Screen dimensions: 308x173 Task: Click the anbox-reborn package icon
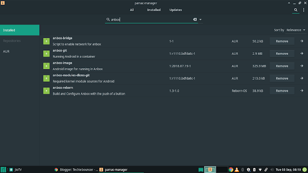[x=46, y=91]
